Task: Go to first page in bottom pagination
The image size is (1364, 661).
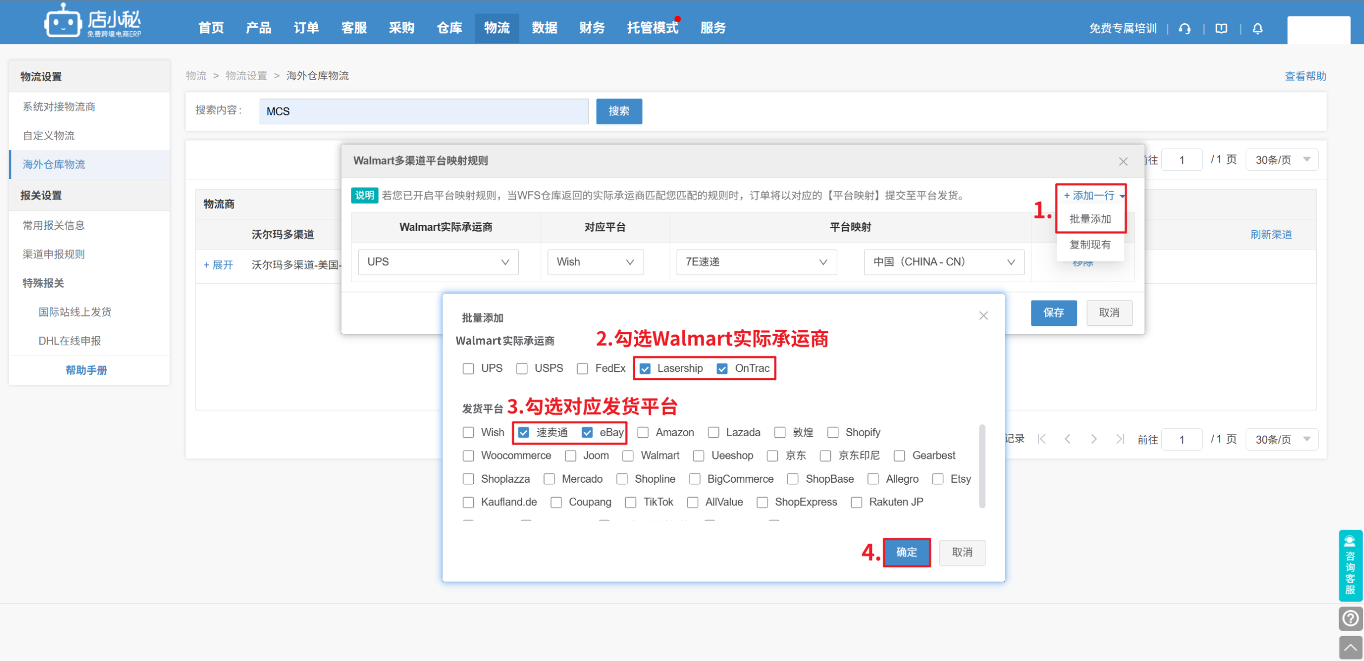Action: [1042, 439]
